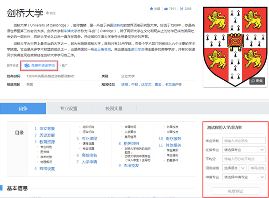Click the star favorite (收藏) icon
The width and height of the screenshot is (269, 198).
click(151, 9)
